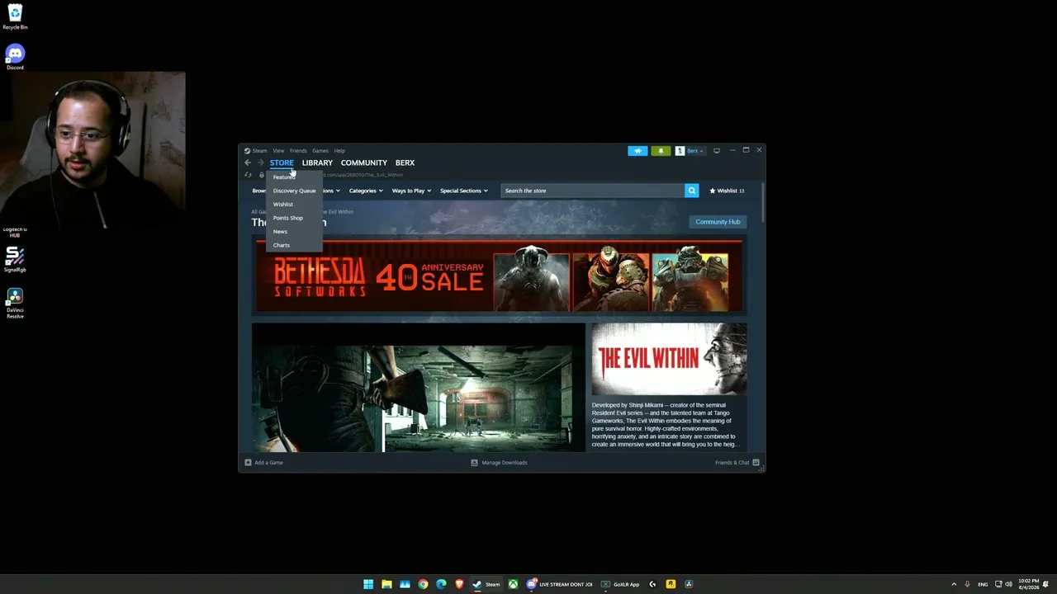Open the GoXLR App taskbar button
Viewport: 1057px width, 594px height.
point(621,584)
